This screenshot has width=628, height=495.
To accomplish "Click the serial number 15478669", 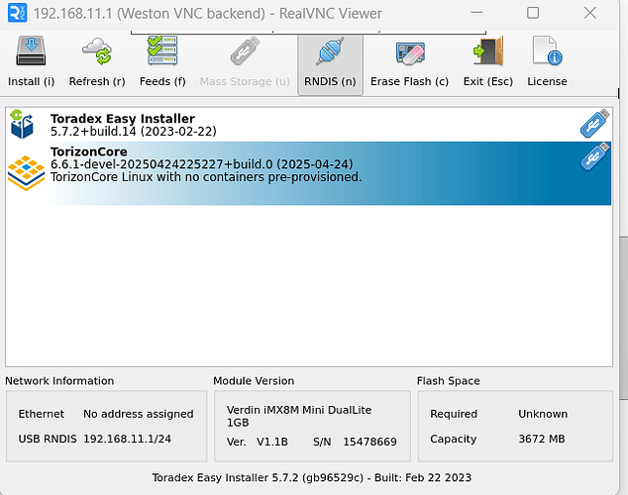I will coord(369,442).
